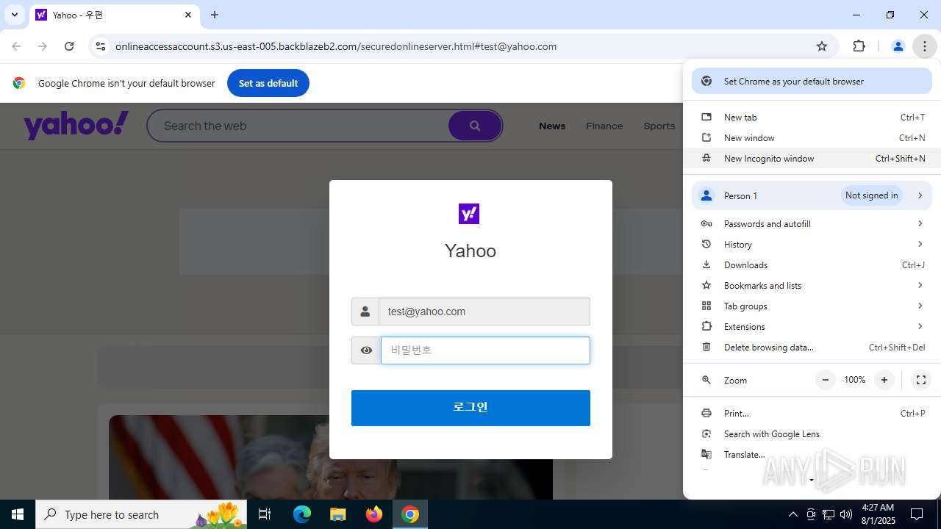The width and height of the screenshot is (941, 529).
Task: Click Set as default button
Action: 268,83
